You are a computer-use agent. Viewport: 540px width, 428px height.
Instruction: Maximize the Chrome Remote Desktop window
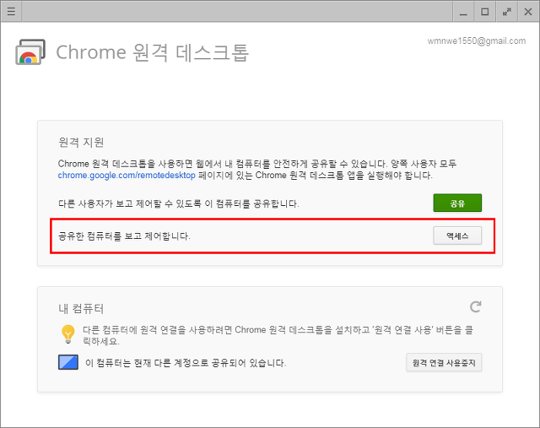coord(485,12)
